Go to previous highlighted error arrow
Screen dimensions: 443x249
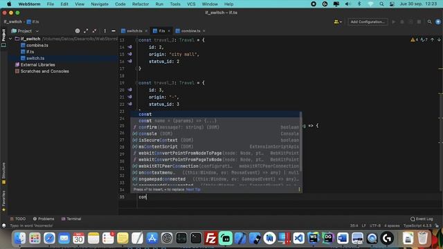tap(432, 40)
